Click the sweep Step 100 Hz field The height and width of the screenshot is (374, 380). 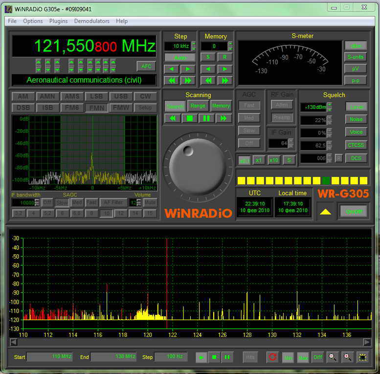171,357
